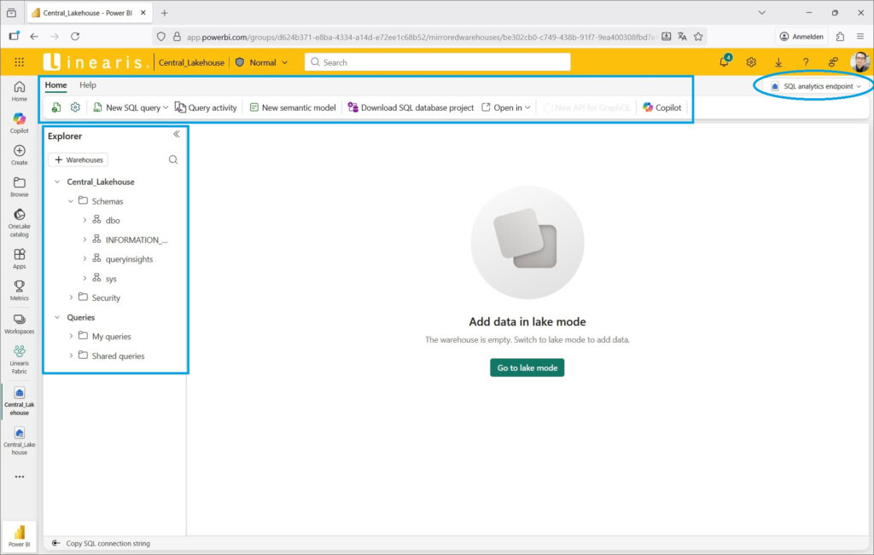Click the search icon in Explorer panel
This screenshot has height=555, width=874.
pyautogui.click(x=173, y=159)
